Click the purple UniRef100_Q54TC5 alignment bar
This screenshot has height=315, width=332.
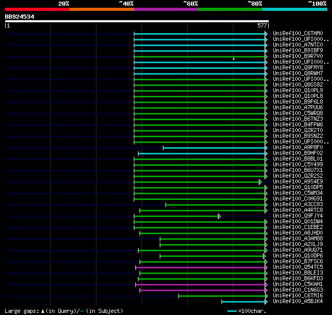tap(200, 268)
